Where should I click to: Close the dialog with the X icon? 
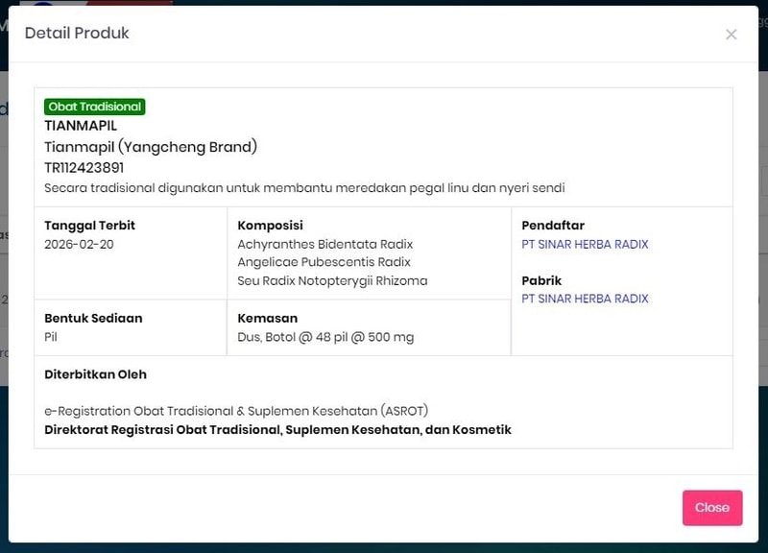pos(731,35)
